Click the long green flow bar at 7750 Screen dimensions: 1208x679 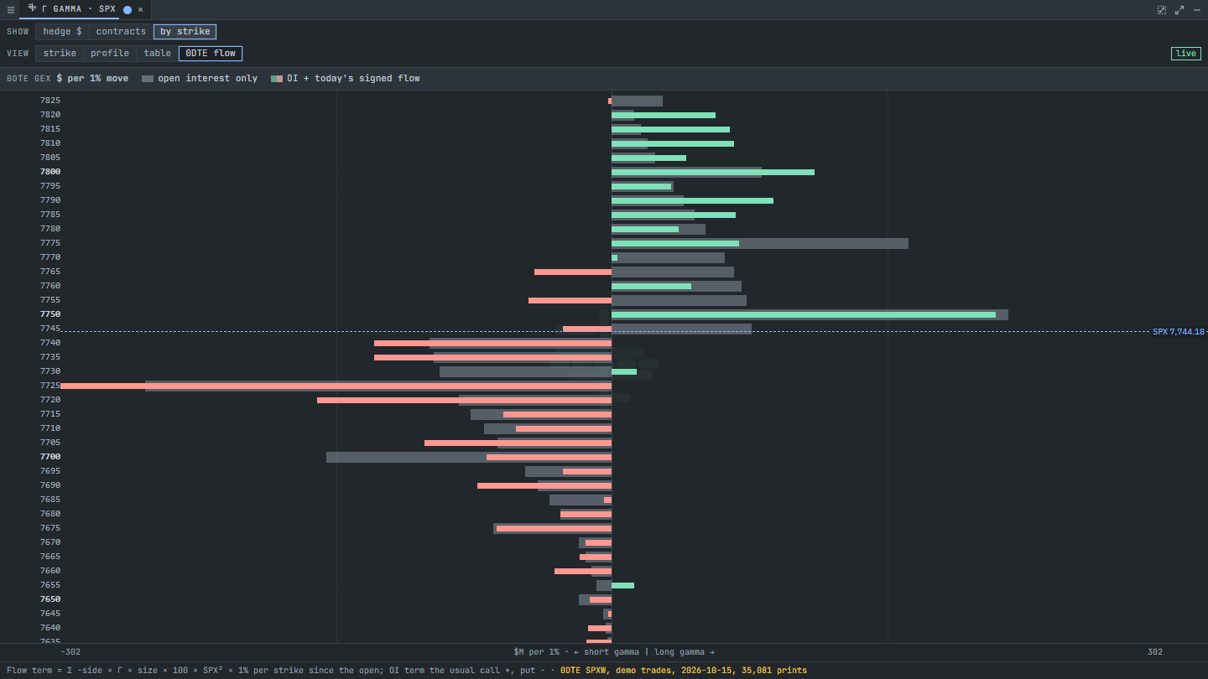tap(804, 314)
